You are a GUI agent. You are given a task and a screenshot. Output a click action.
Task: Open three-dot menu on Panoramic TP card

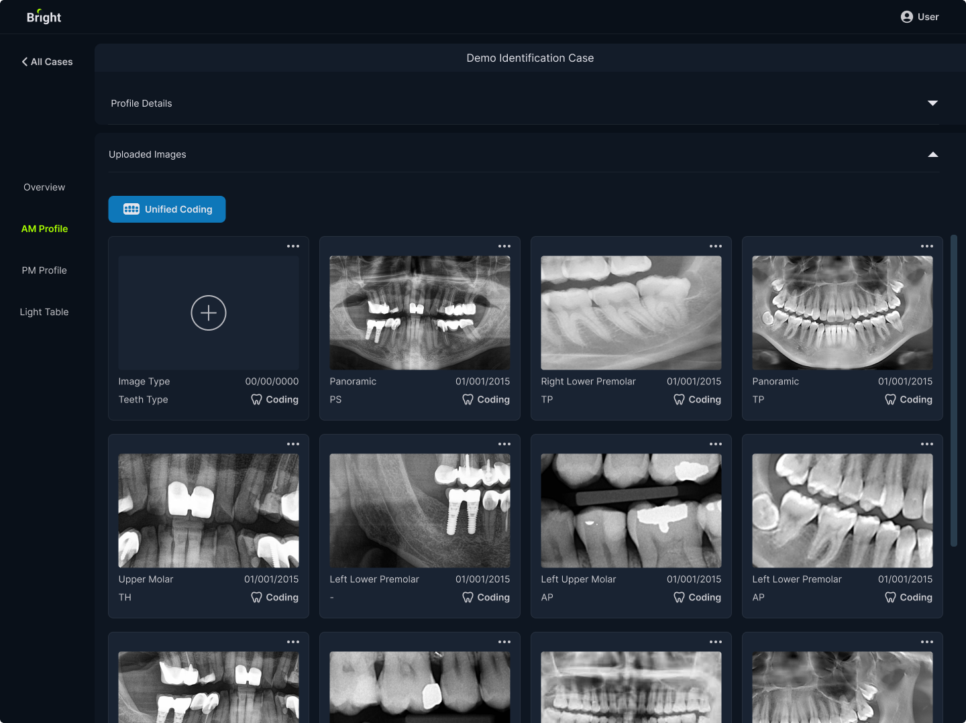point(927,246)
